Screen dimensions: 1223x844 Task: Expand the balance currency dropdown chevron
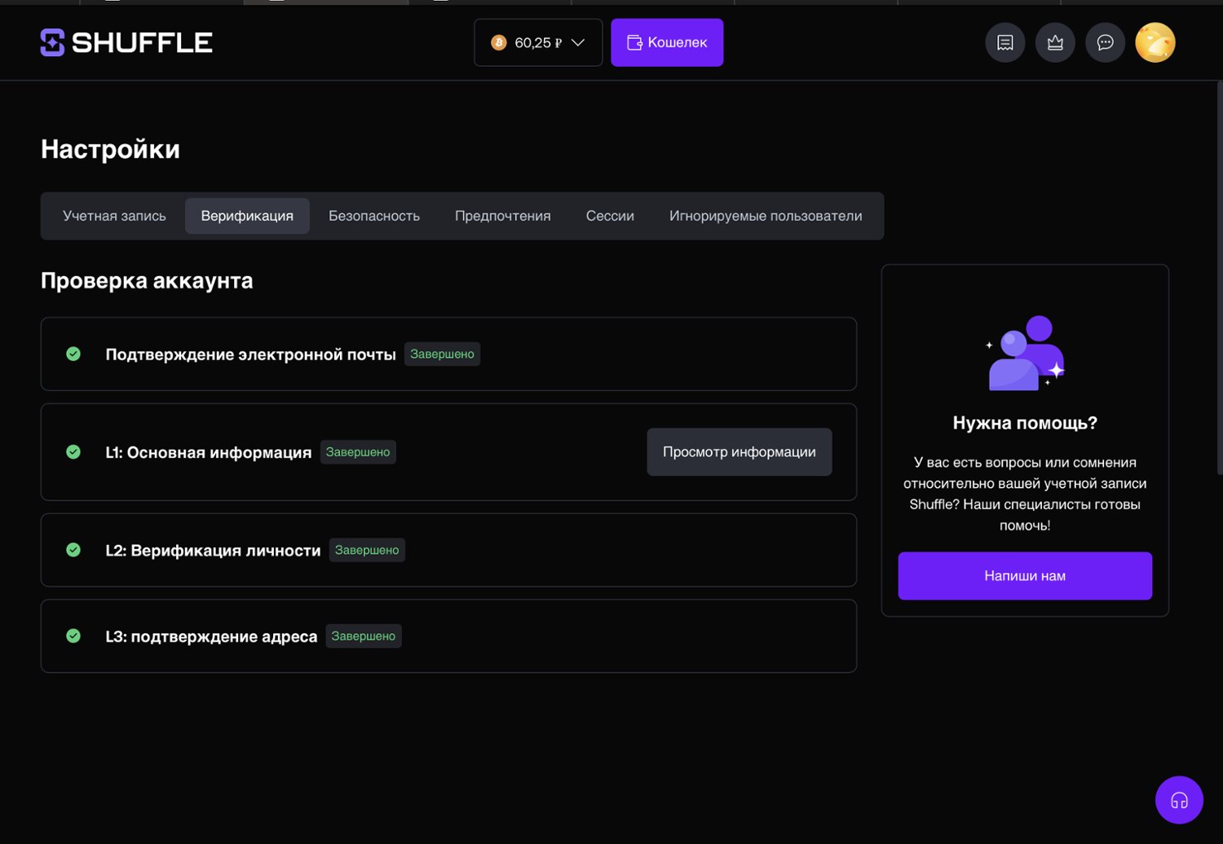pyautogui.click(x=578, y=42)
